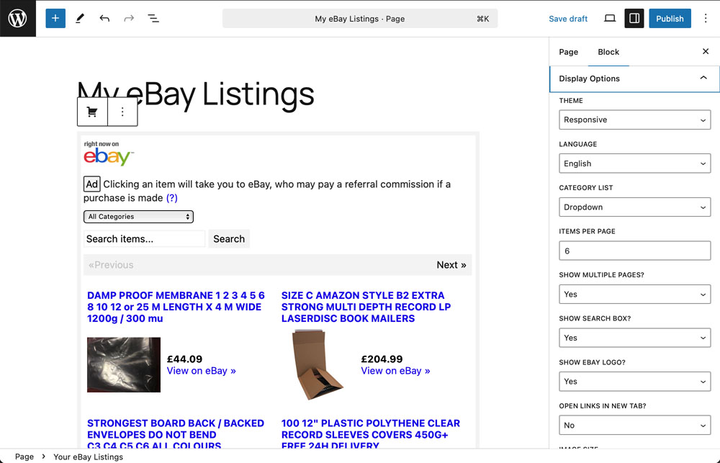Switch to the Block tab
The width and height of the screenshot is (720, 463).
[x=608, y=52]
